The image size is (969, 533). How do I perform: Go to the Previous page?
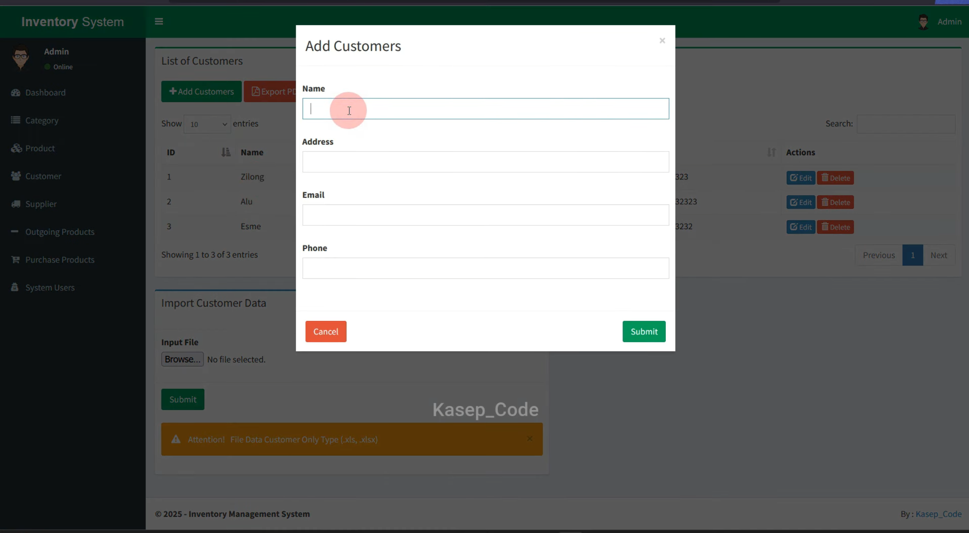click(x=879, y=255)
